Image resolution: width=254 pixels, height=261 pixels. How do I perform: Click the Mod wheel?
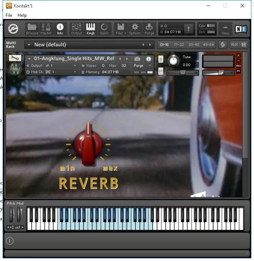(x=19, y=215)
